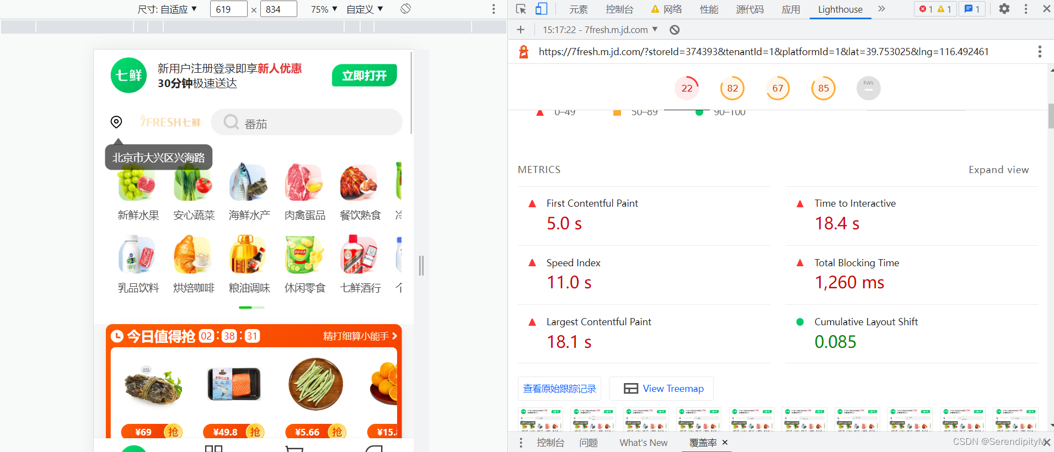Show more DevTools tabs chevron
This screenshot has width=1054, height=452.
pyautogui.click(x=881, y=9)
